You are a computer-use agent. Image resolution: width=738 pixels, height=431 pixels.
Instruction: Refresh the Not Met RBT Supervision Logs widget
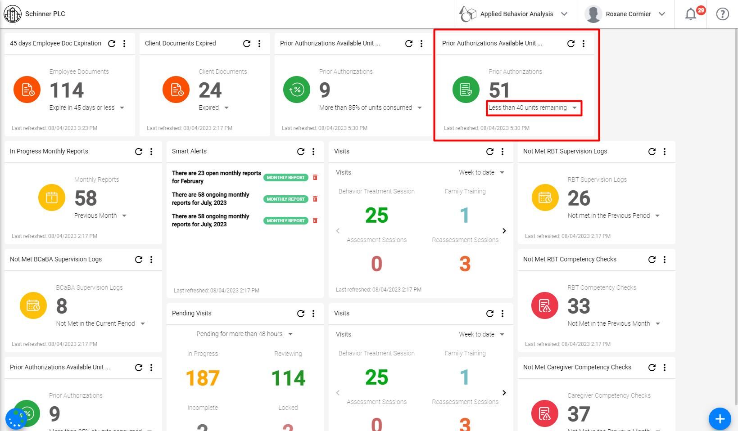point(652,152)
